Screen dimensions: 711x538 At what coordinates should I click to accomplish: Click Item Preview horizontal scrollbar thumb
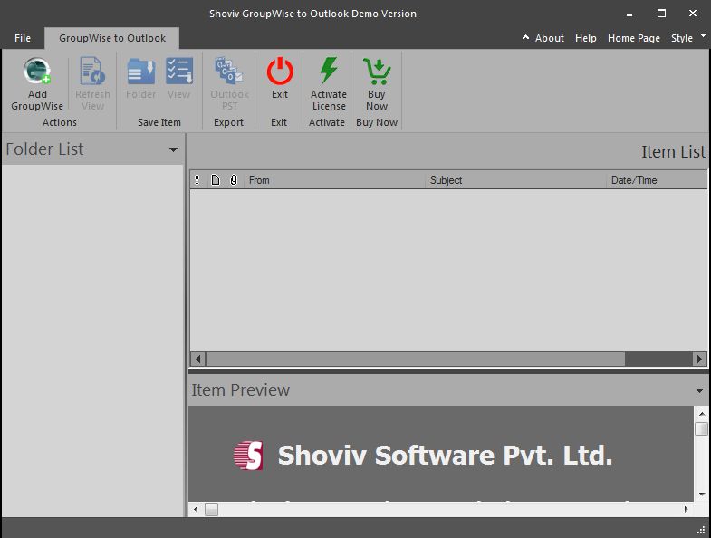(x=211, y=509)
